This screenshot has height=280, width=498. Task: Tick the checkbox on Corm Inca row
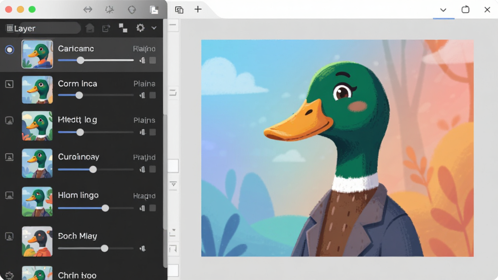pyautogui.click(x=153, y=95)
